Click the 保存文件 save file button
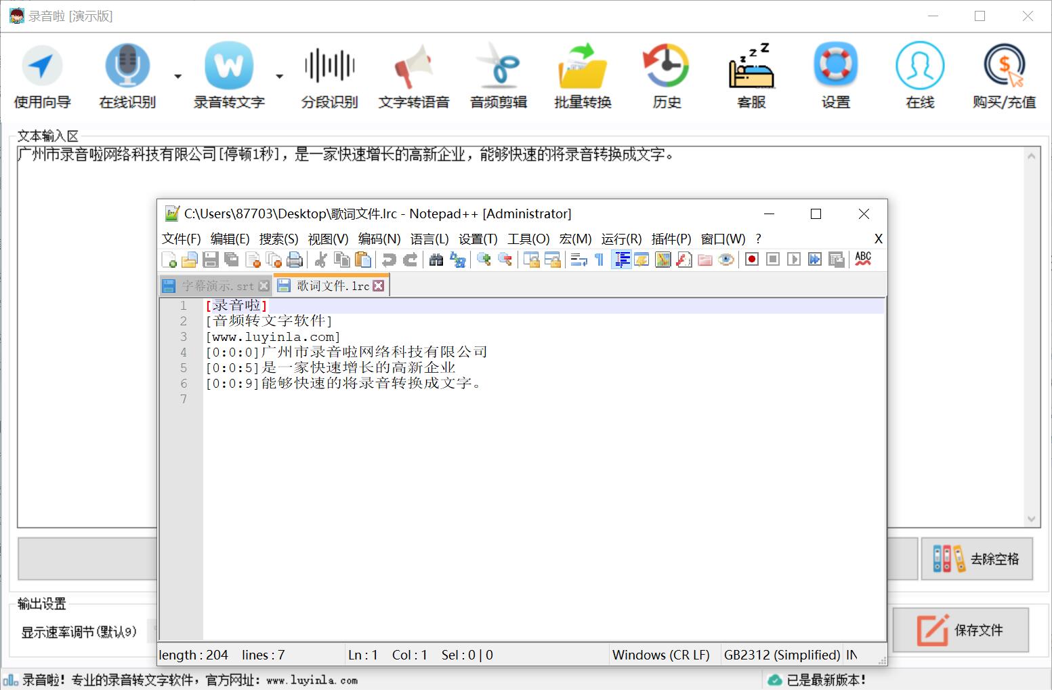1052x690 pixels. point(961,630)
